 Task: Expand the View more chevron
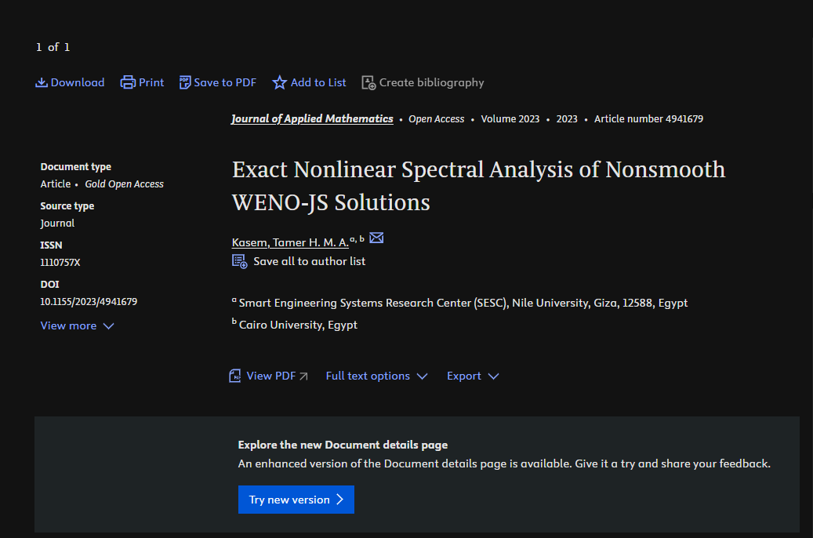tap(108, 326)
